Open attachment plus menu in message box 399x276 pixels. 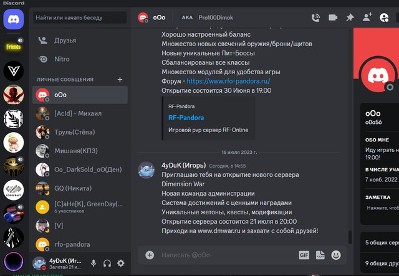tap(150, 255)
